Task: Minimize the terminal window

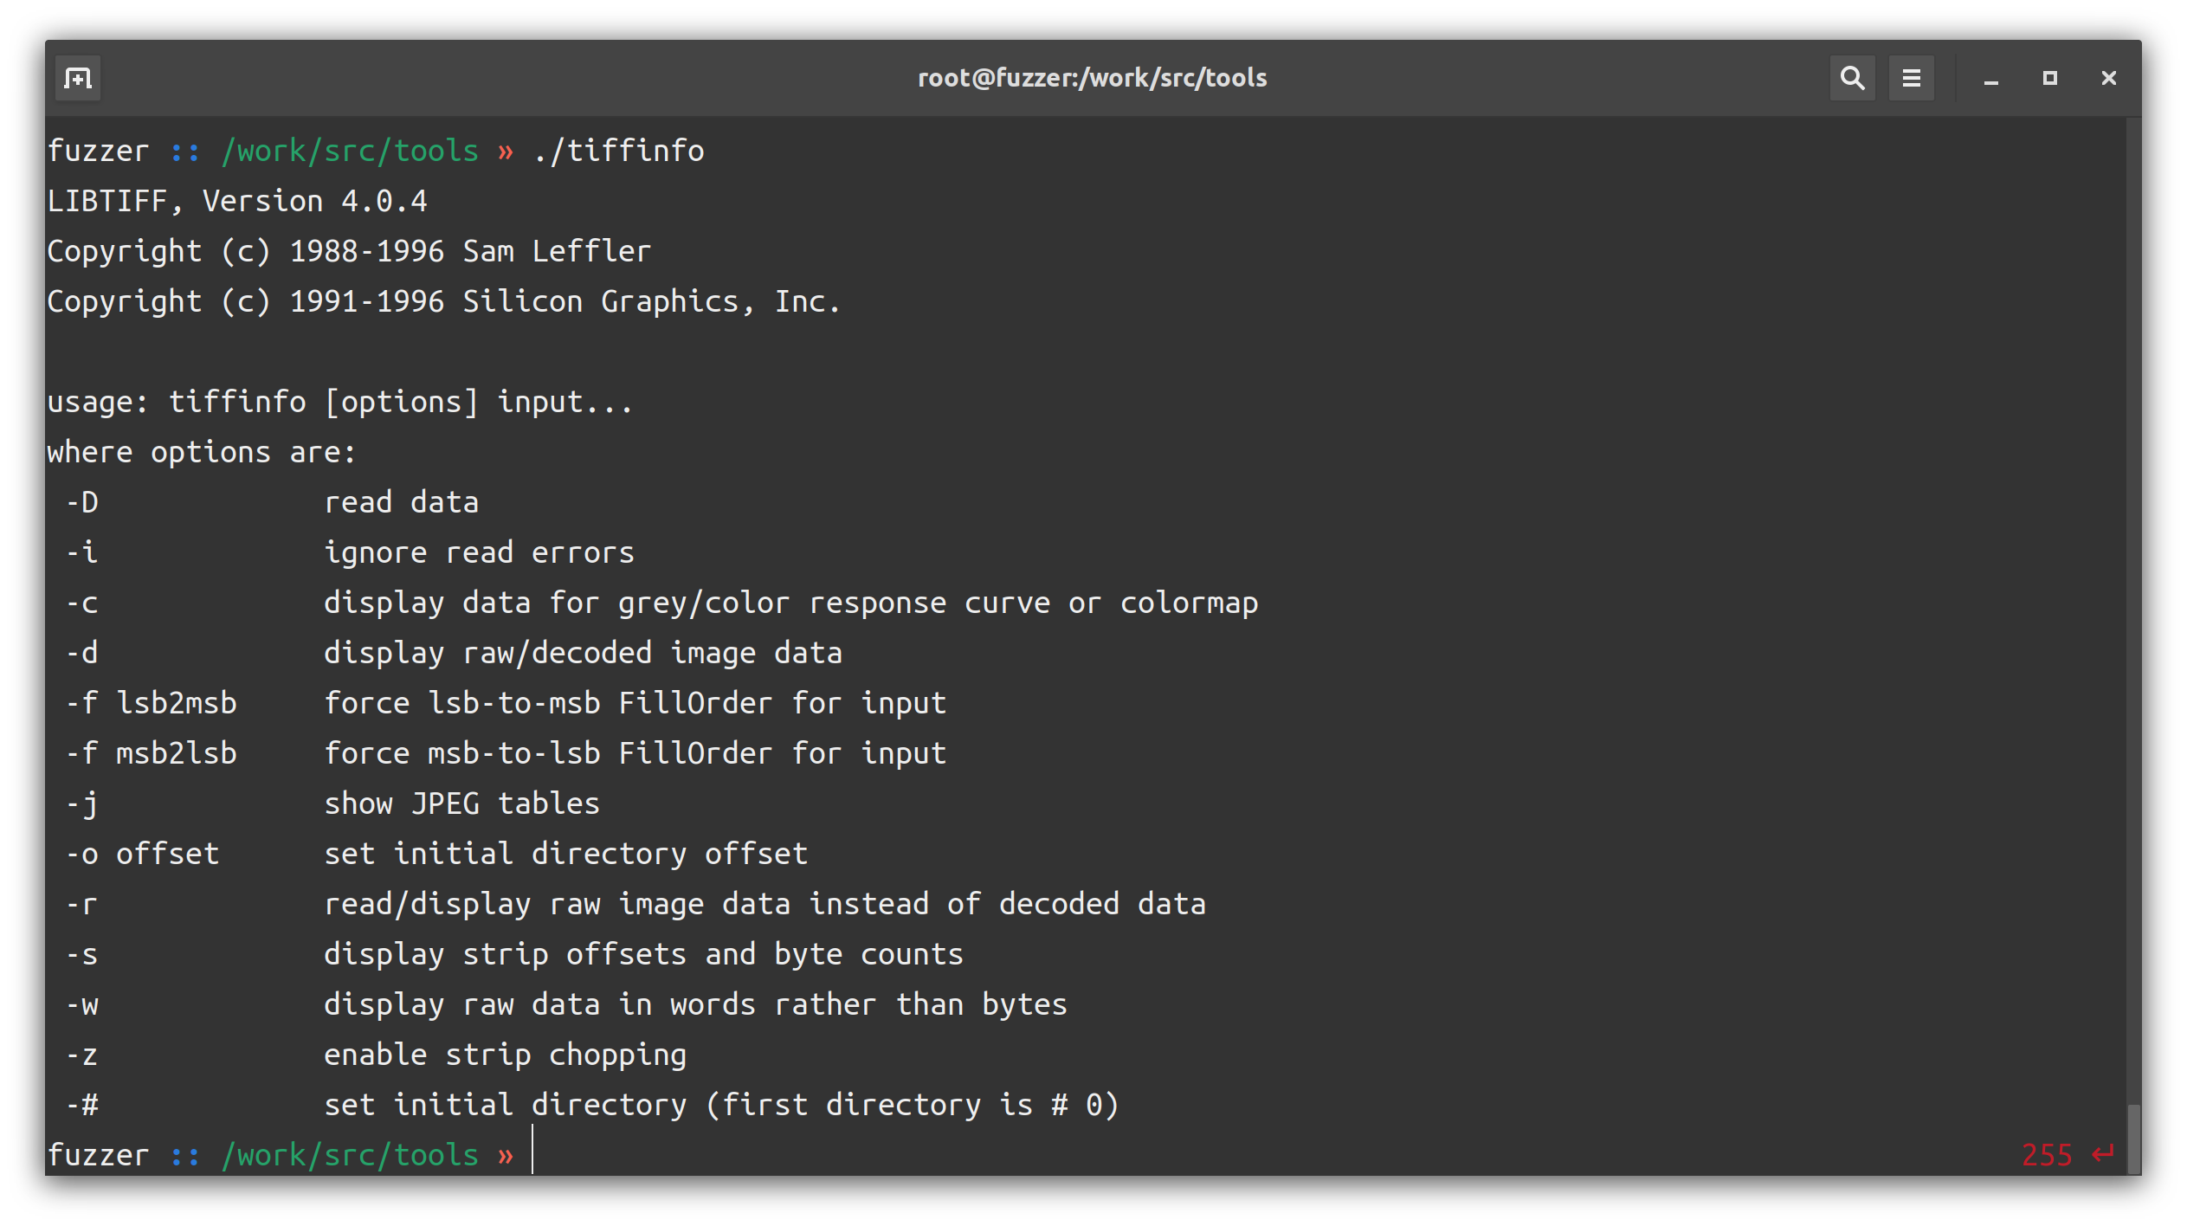Action: pyautogui.click(x=1990, y=79)
